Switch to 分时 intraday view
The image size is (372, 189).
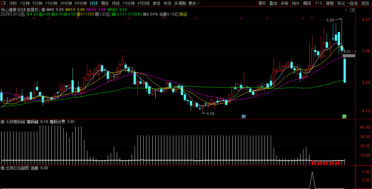pyautogui.click(x=13, y=3)
